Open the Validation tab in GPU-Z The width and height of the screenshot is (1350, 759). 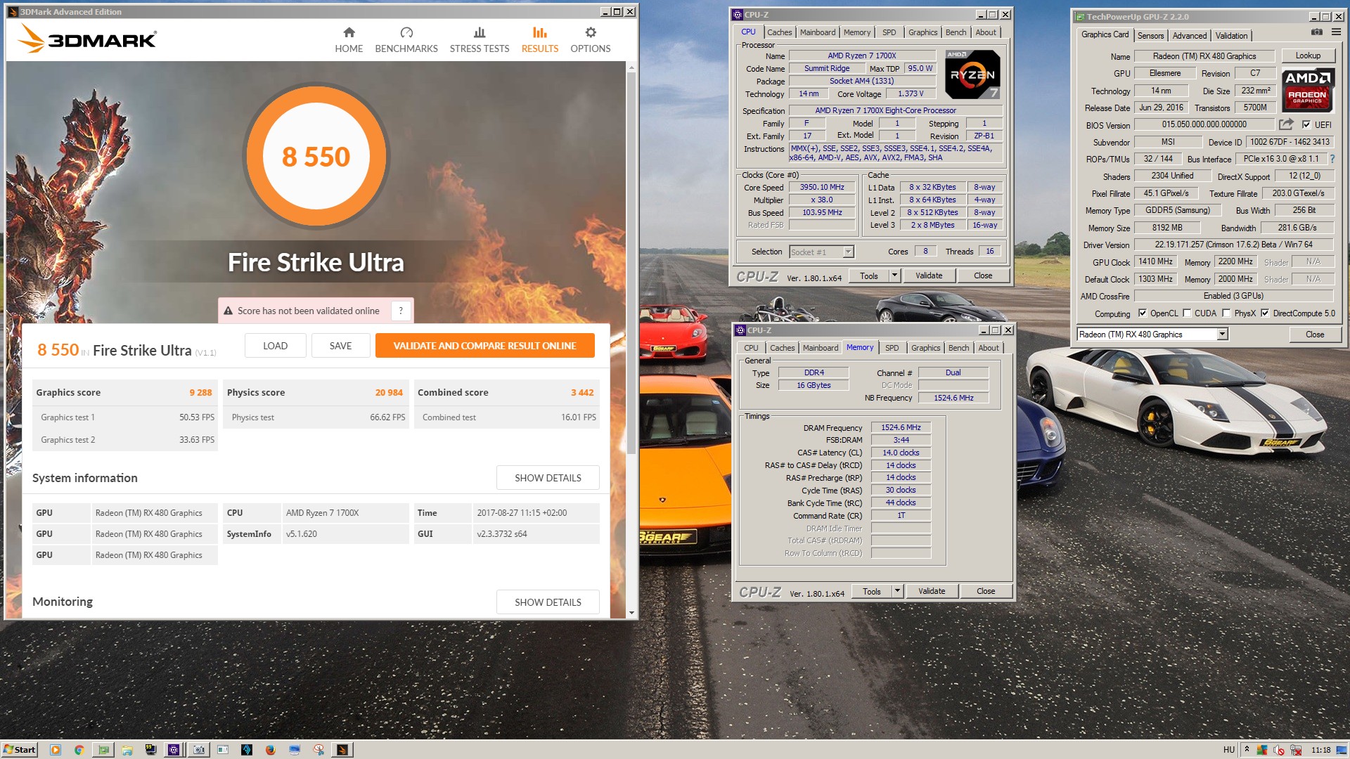tap(1231, 36)
